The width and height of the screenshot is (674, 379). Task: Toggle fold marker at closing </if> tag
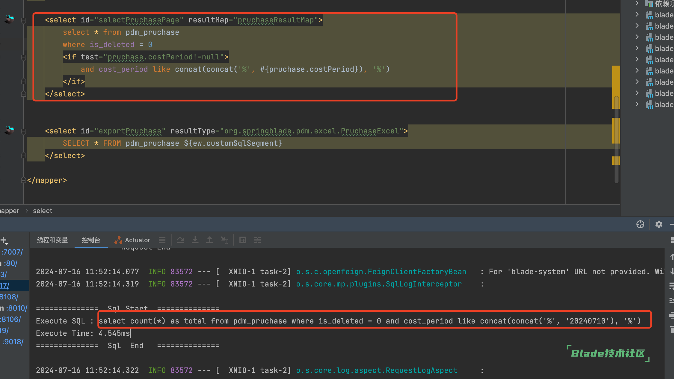[x=24, y=82]
